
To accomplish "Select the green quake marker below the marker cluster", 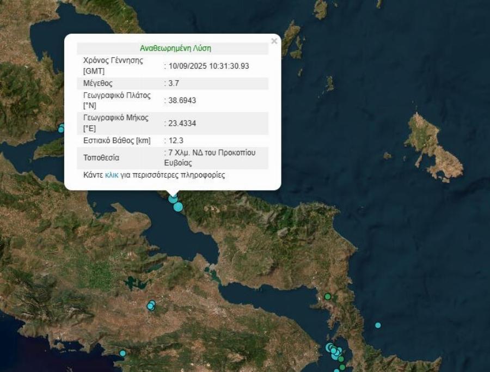I will pyautogui.click(x=341, y=359).
